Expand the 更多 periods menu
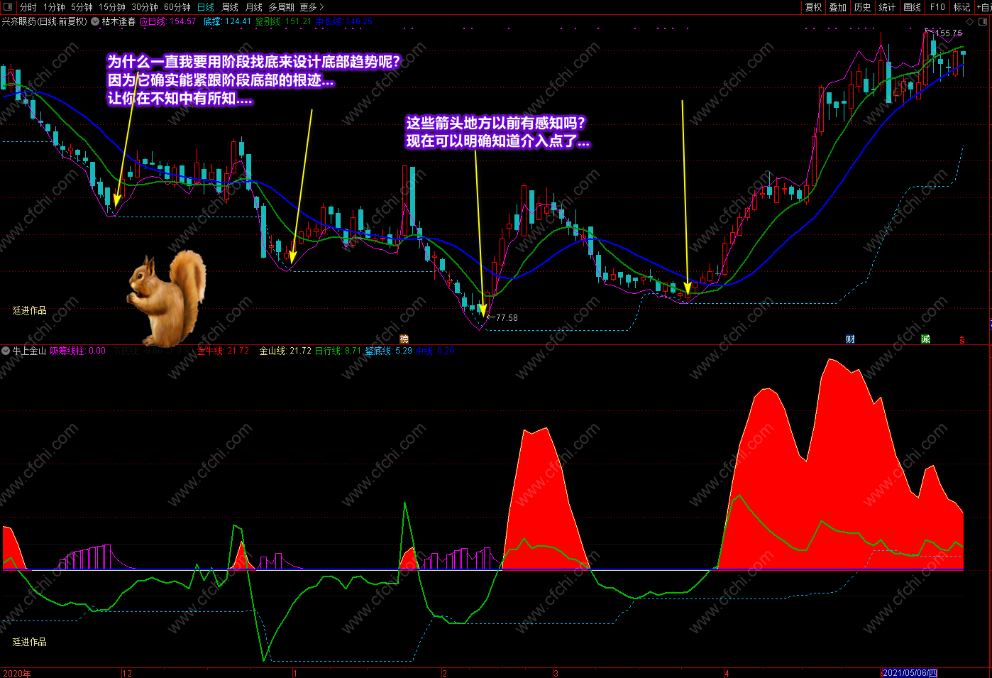 click(312, 7)
